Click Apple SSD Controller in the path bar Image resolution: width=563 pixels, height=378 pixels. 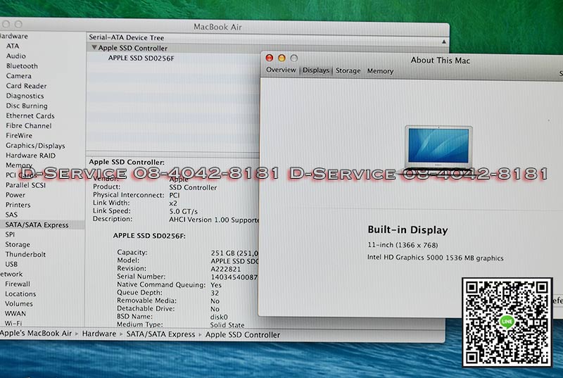[243, 334]
